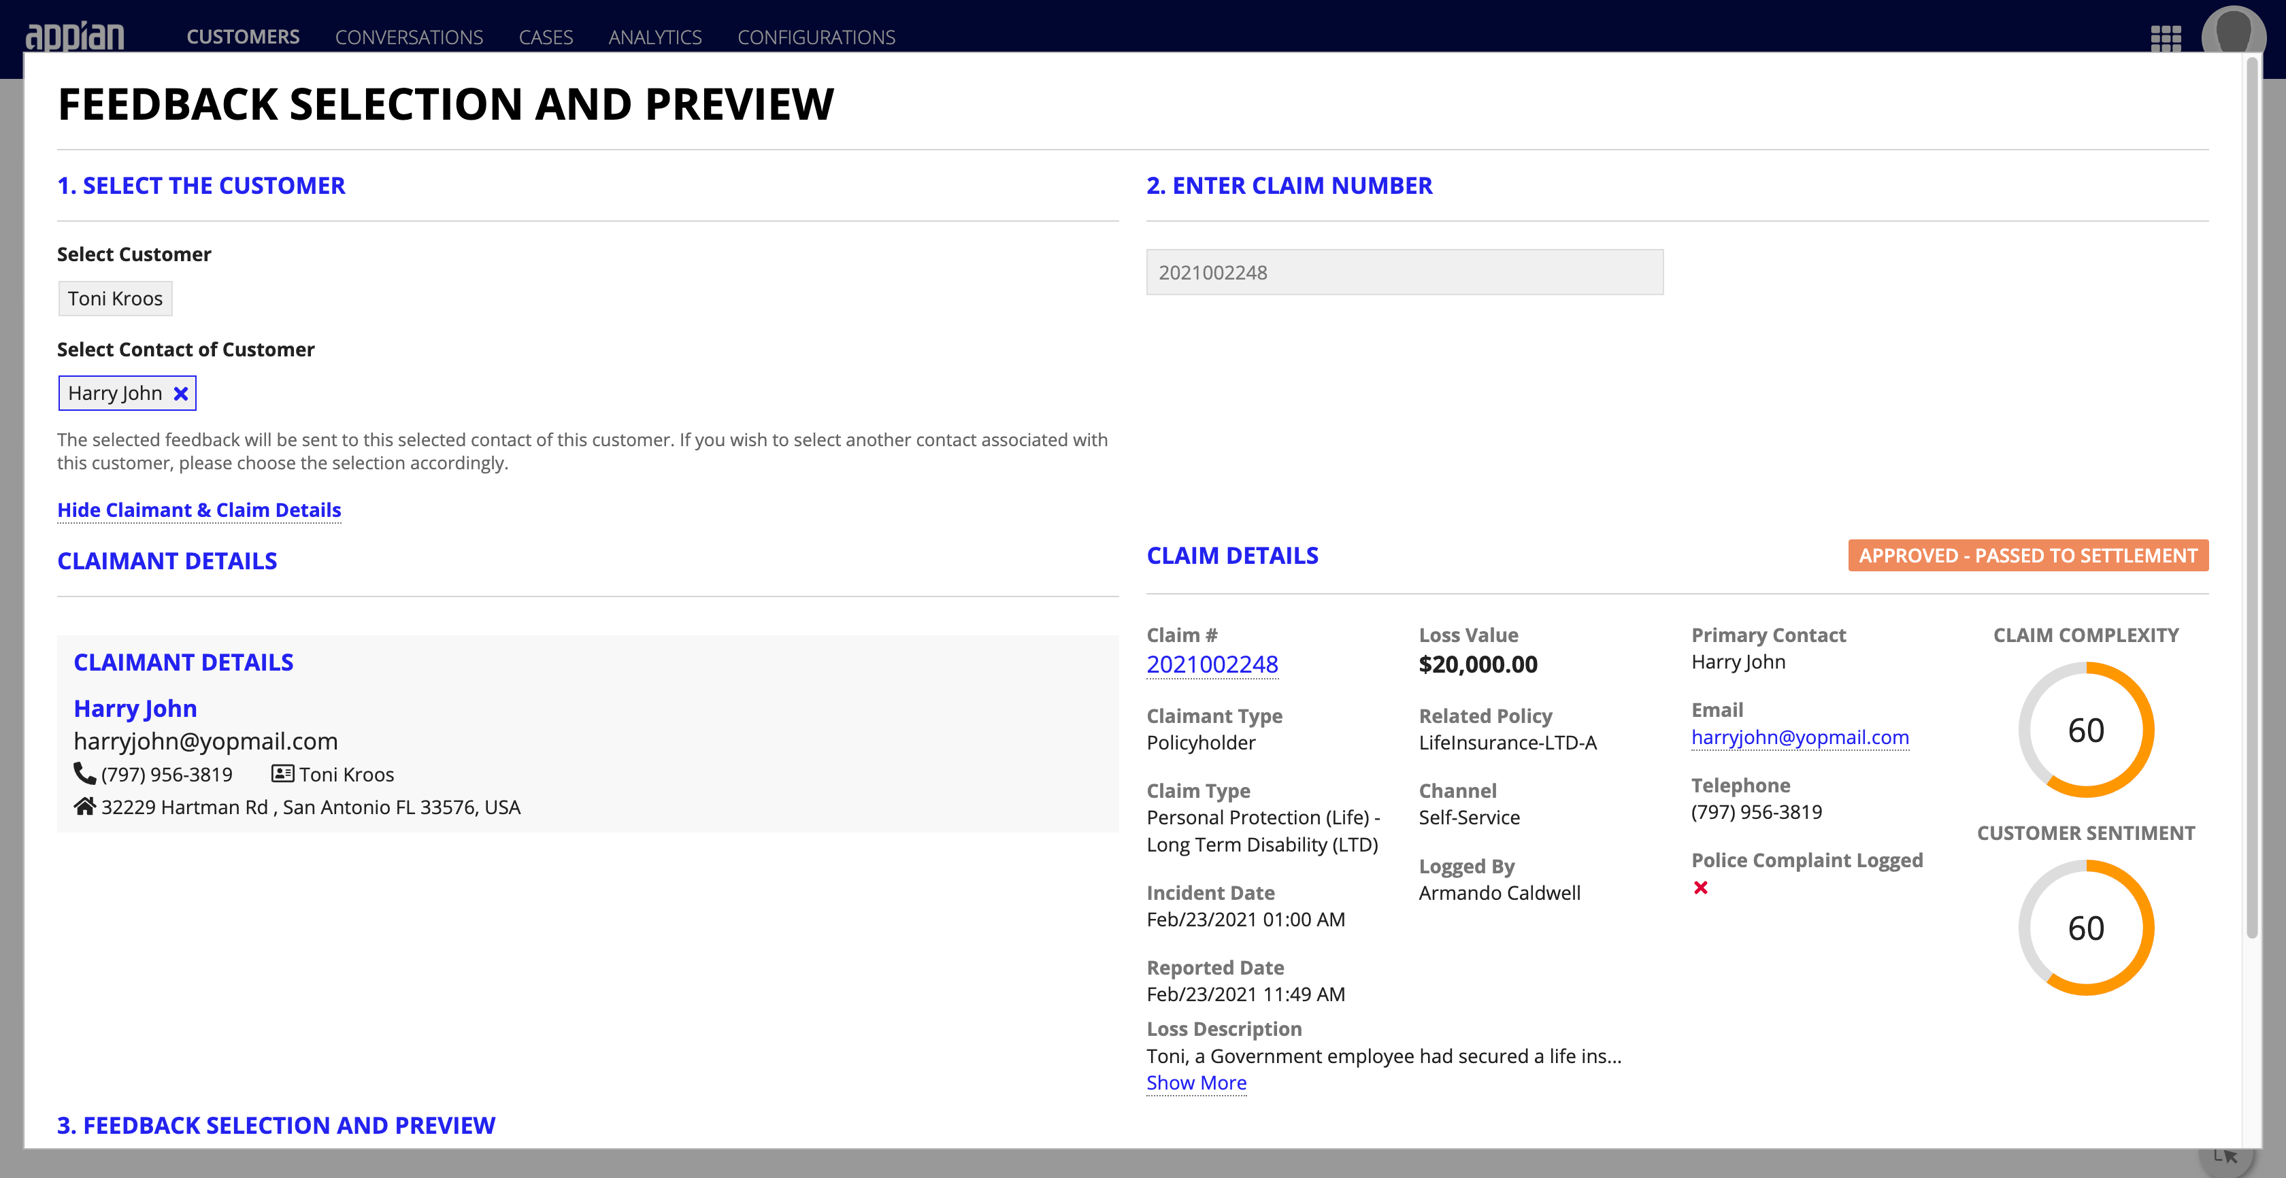Click the APPROVED - PASSED TO SETTLEMENT status badge
2286x1178 pixels.
2026,556
